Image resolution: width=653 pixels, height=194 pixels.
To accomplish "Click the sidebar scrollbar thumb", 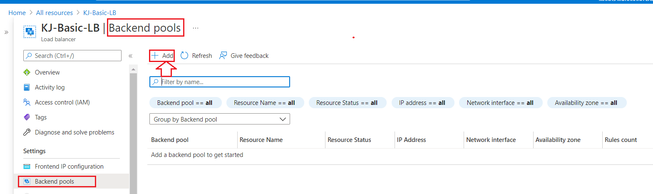I will 133,133.
